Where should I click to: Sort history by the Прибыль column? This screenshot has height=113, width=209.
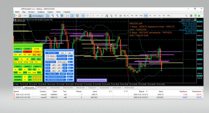click(x=183, y=91)
